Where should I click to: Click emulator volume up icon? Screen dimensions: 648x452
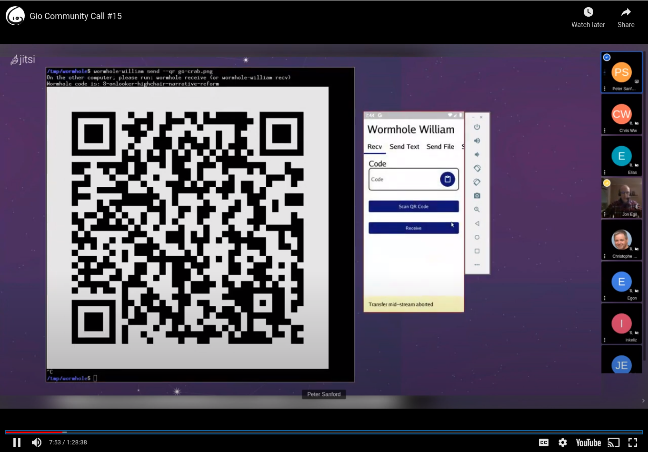coord(477,141)
